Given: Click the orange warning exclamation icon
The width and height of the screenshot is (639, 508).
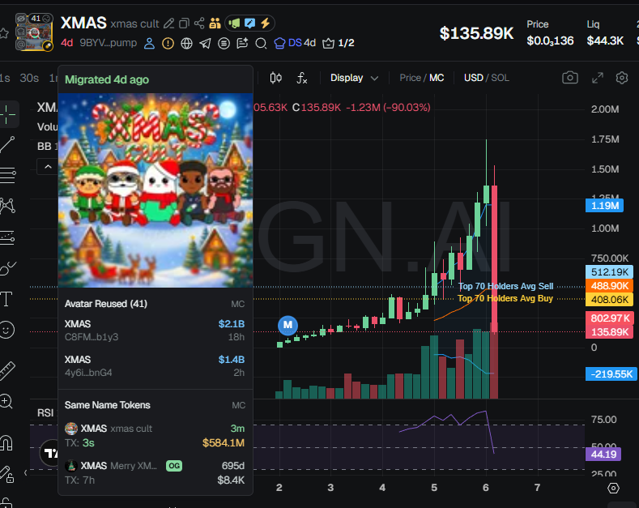Looking at the screenshot, I should tap(168, 43).
